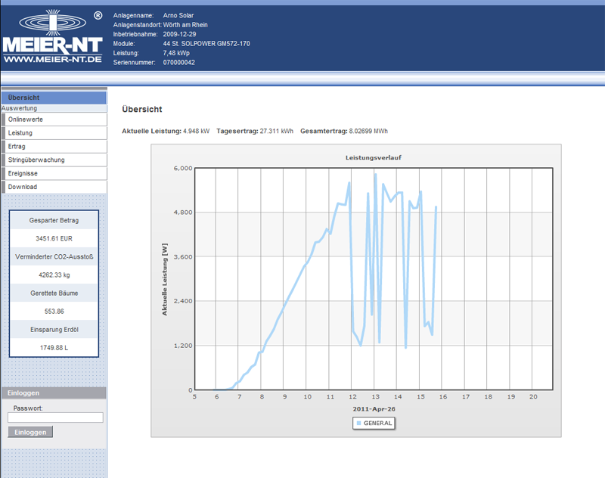Click the GENERAL legend color swatch
This screenshot has height=478, width=605.
pos(358,424)
